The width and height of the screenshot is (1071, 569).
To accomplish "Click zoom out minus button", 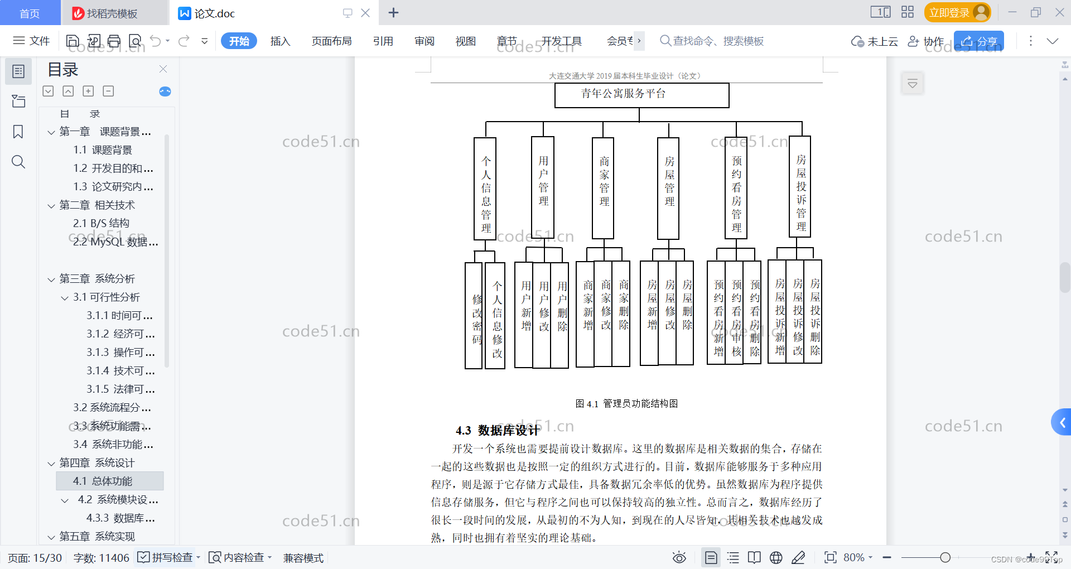I will click(887, 557).
